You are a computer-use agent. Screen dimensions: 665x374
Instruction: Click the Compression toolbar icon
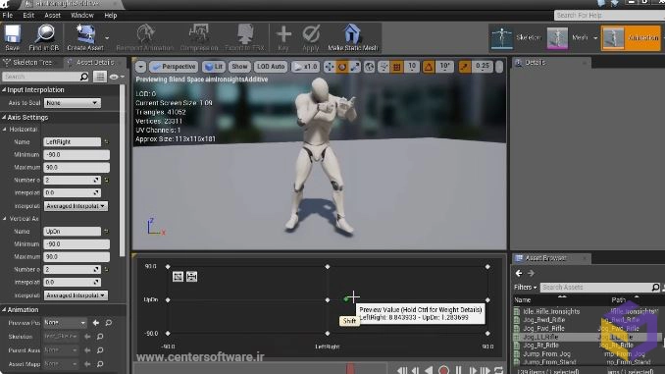pyautogui.click(x=198, y=34)
